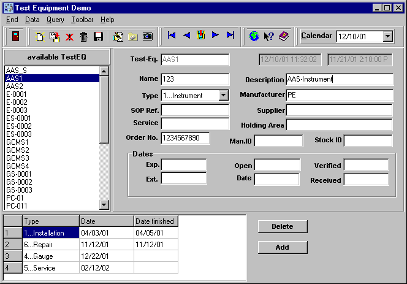Click the Verified date field
This screenshot has height=284, width=407.
point(367,165)
